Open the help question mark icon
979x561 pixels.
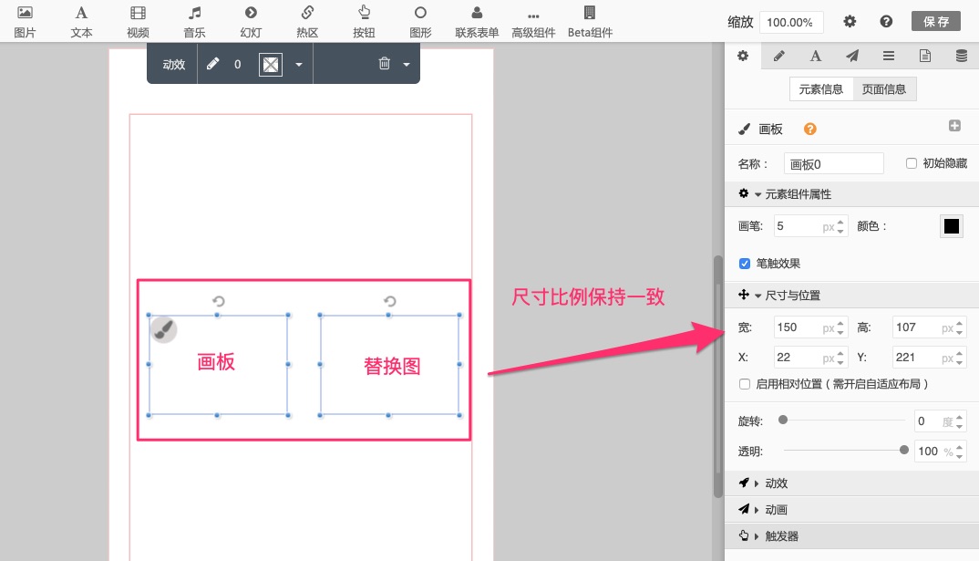tap(885, 21)
